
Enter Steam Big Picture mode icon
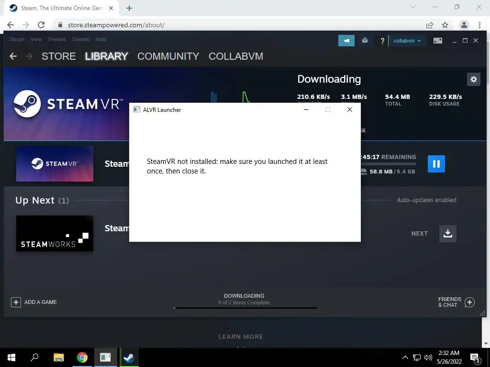(437, 41)
